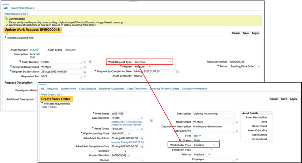Screen dimensions: 302x163
Task: Open Priority dropdown in Update Work Request window
Action: [142, 66]
